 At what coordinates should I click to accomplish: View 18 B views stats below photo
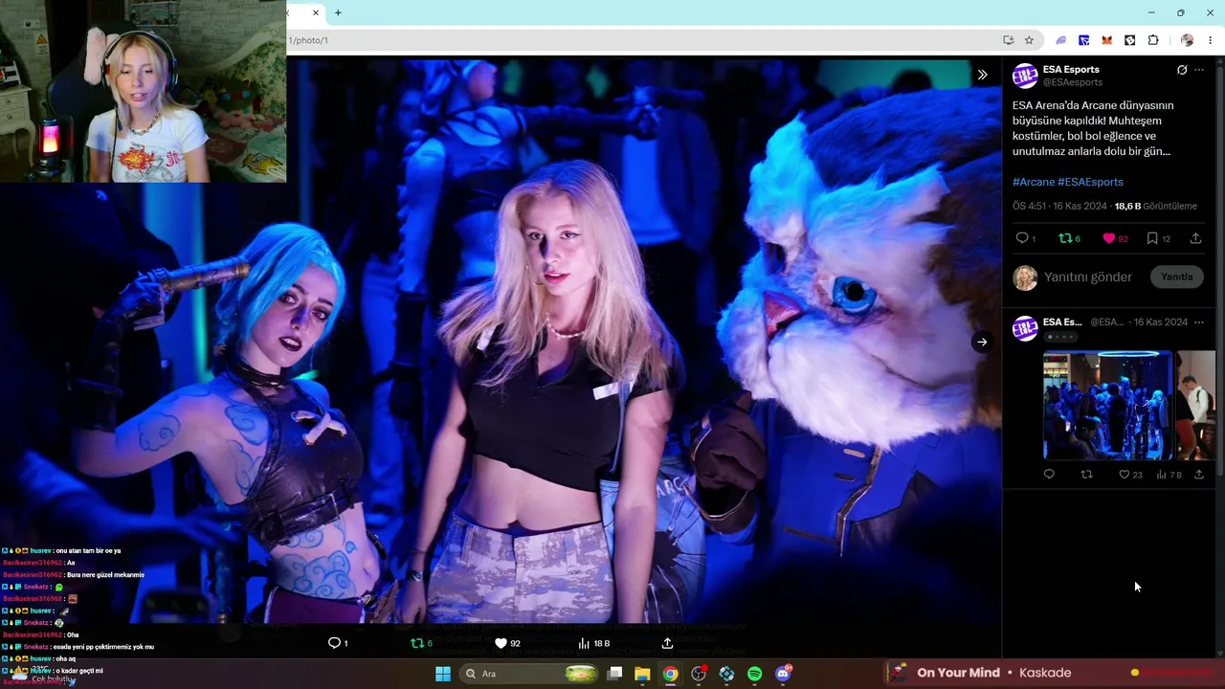[x=594, y=643]
